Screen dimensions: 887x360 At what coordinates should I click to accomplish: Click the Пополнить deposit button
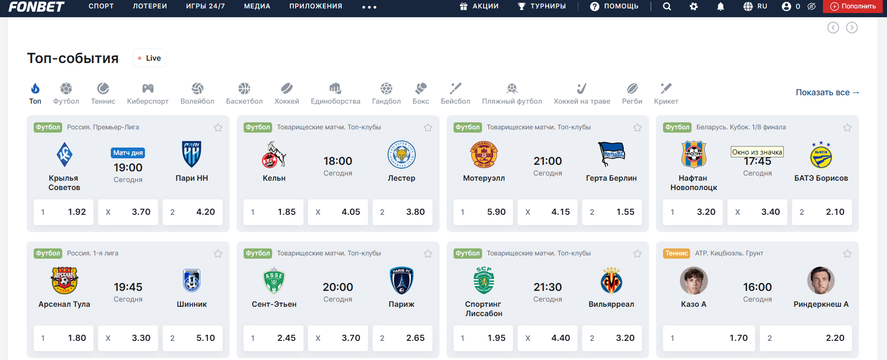click(x=853, y=7)
